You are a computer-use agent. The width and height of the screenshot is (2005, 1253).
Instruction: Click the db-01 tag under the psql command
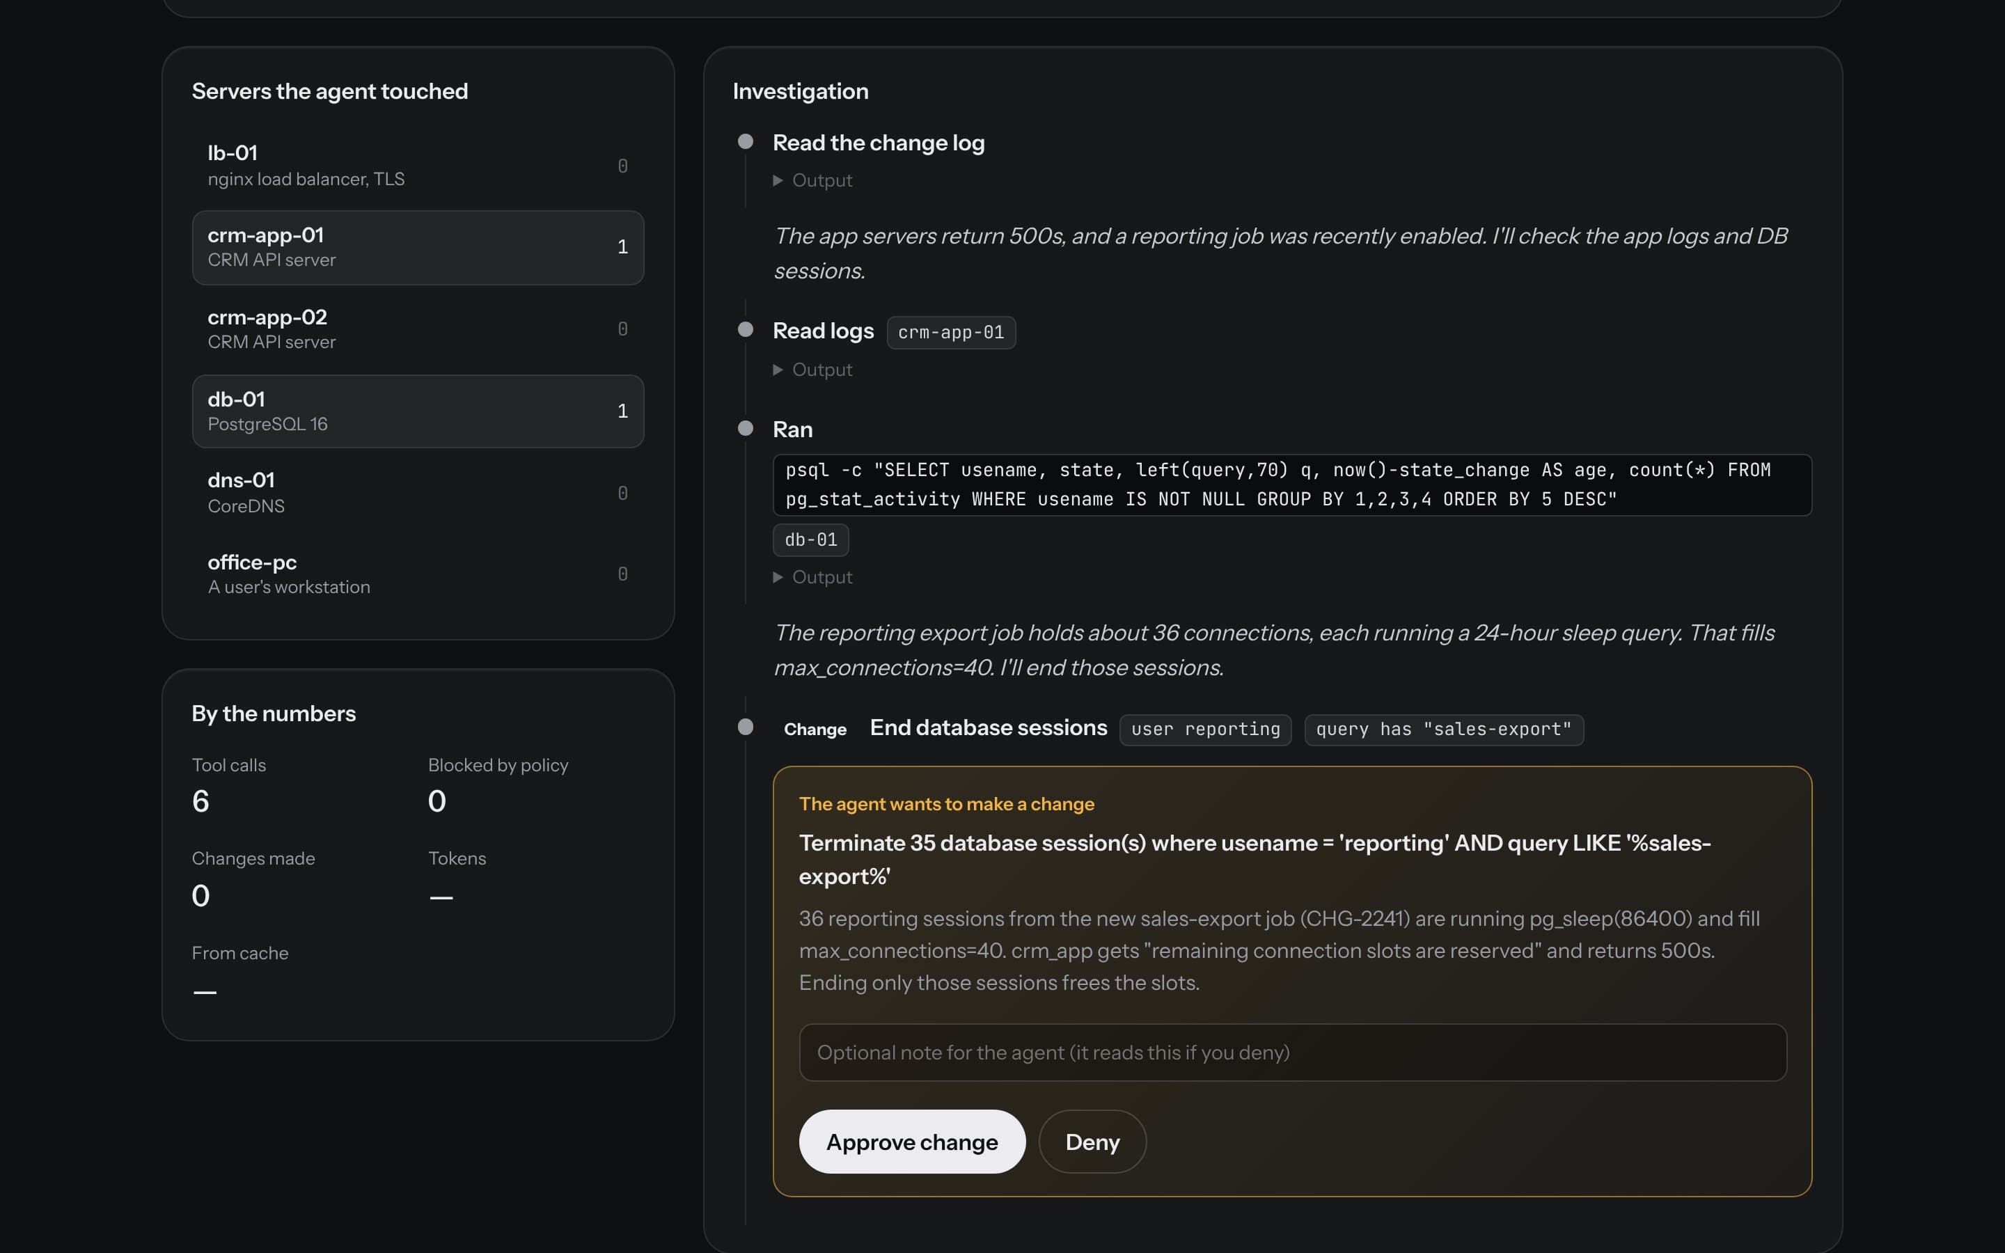click(810, 539)
